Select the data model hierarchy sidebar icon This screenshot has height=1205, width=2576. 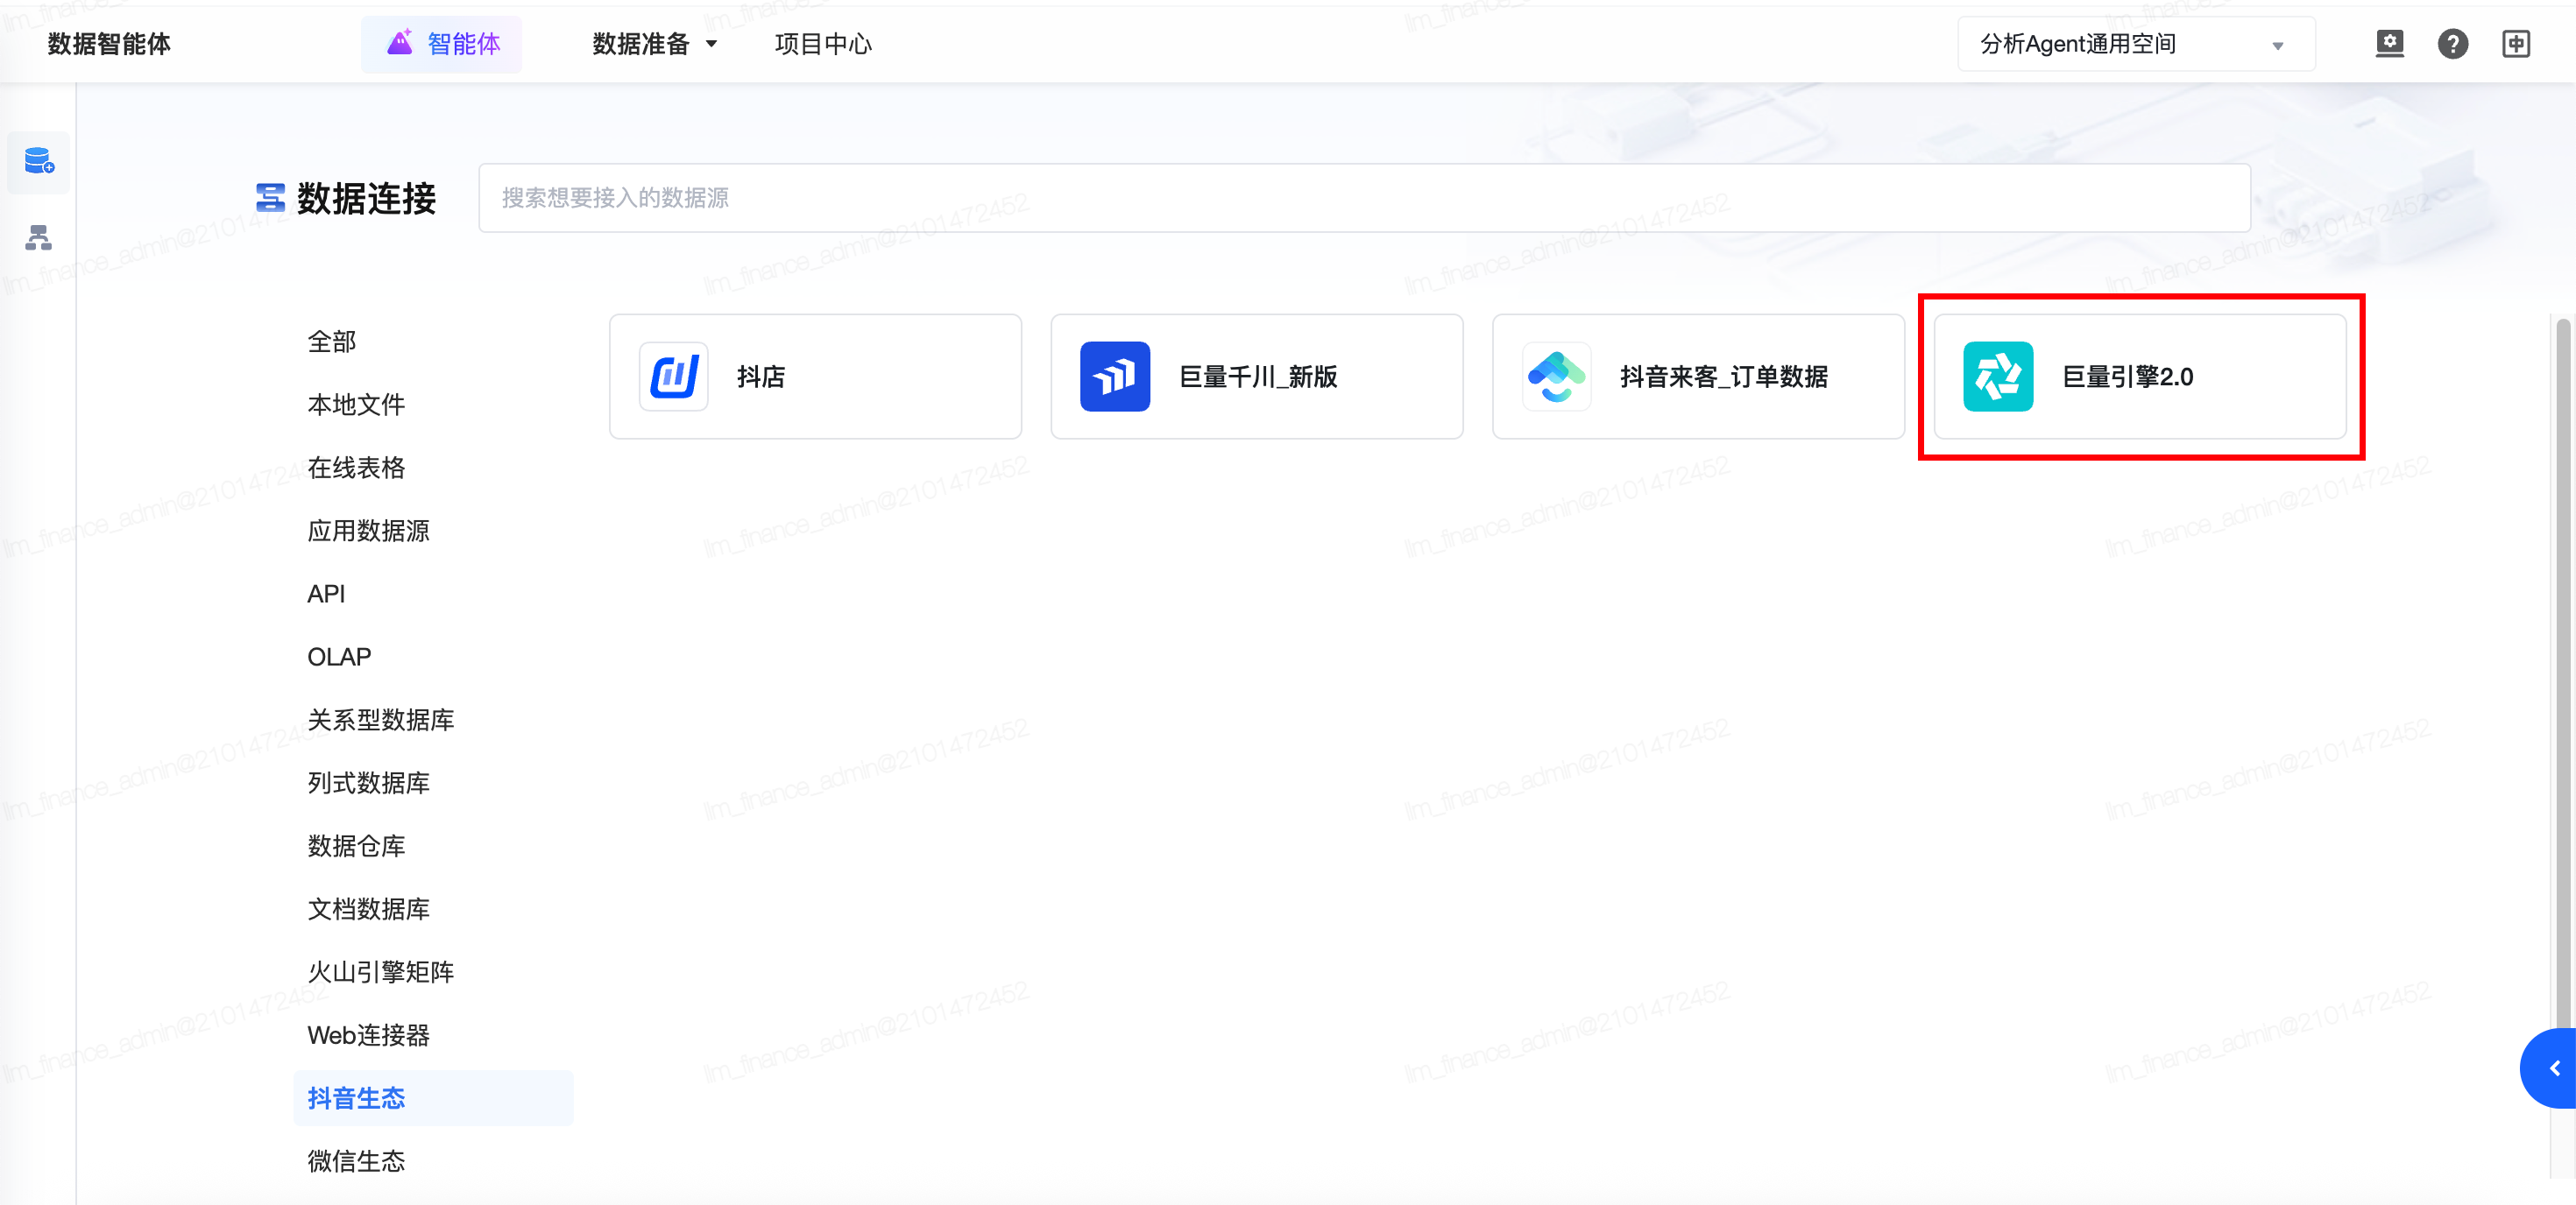click(x=39, y=238)
